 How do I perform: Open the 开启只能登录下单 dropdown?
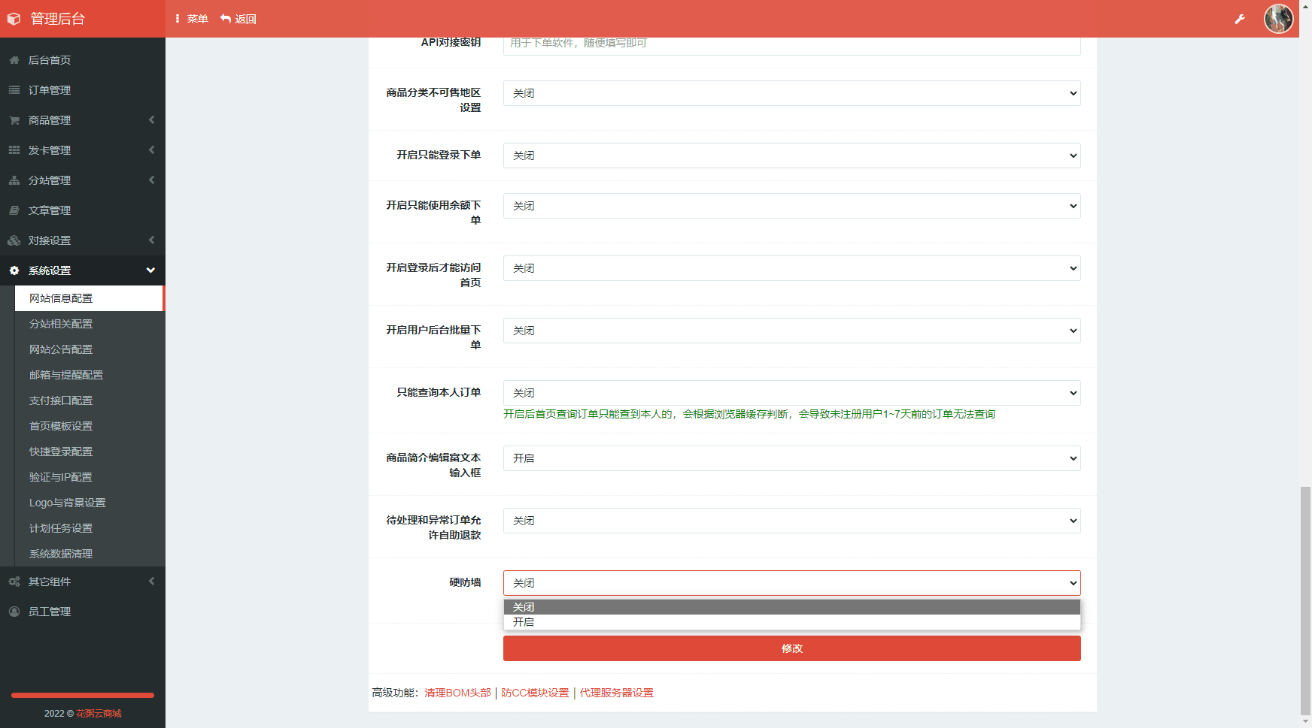791,156
